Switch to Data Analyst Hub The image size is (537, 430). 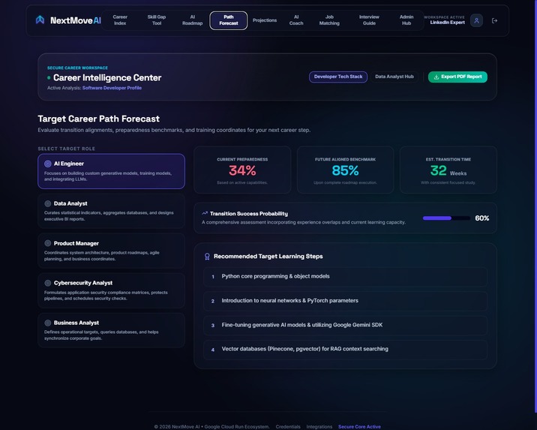[394, 77]
